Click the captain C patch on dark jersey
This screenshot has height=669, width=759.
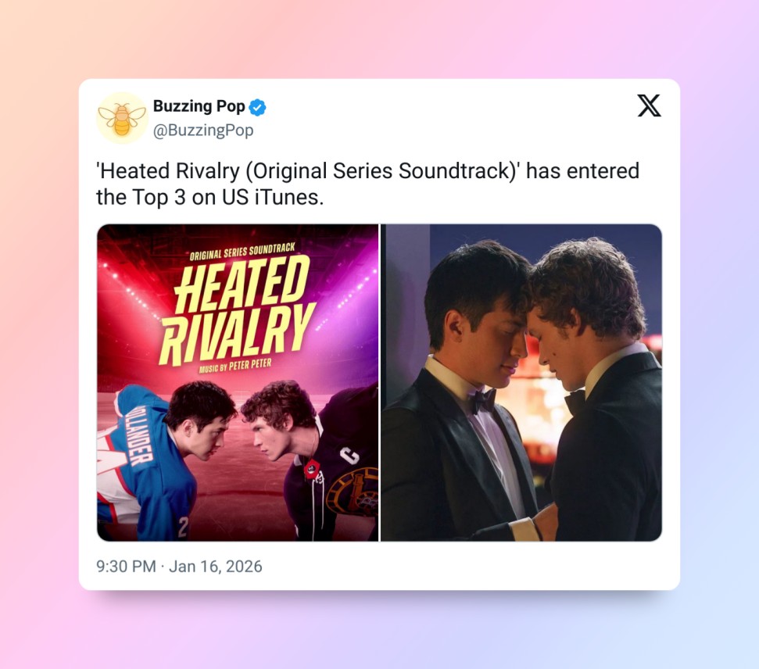tap(349, 456)
